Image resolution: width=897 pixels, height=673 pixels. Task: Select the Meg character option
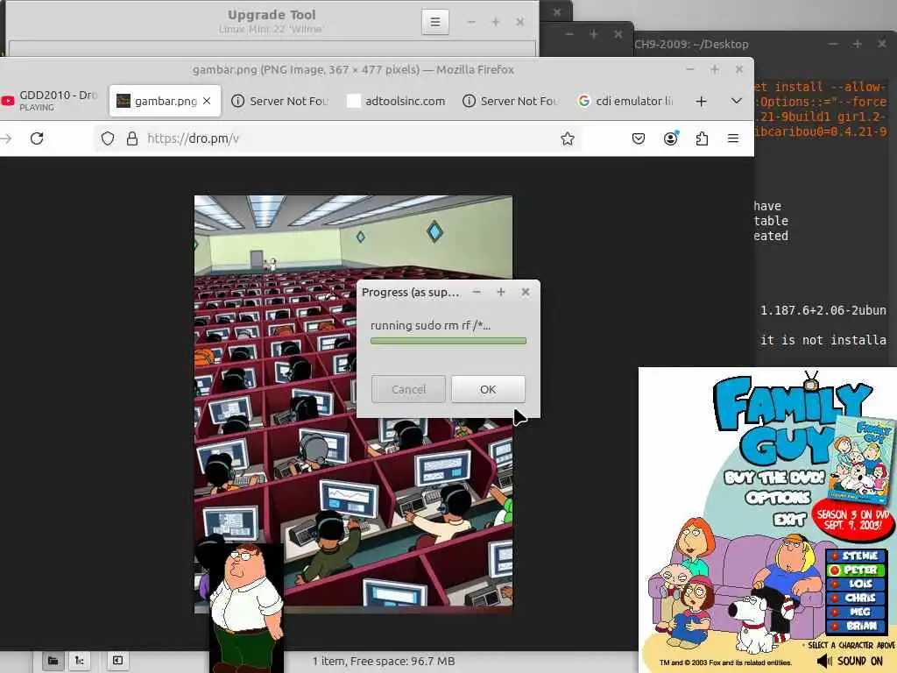pyautogui.click(x=855, y=612)
